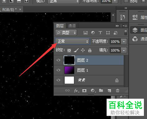The height and width of the screenshot is (119, 147).
Task: Click the canvas scroll-up arrow
Action: [113, 15]
